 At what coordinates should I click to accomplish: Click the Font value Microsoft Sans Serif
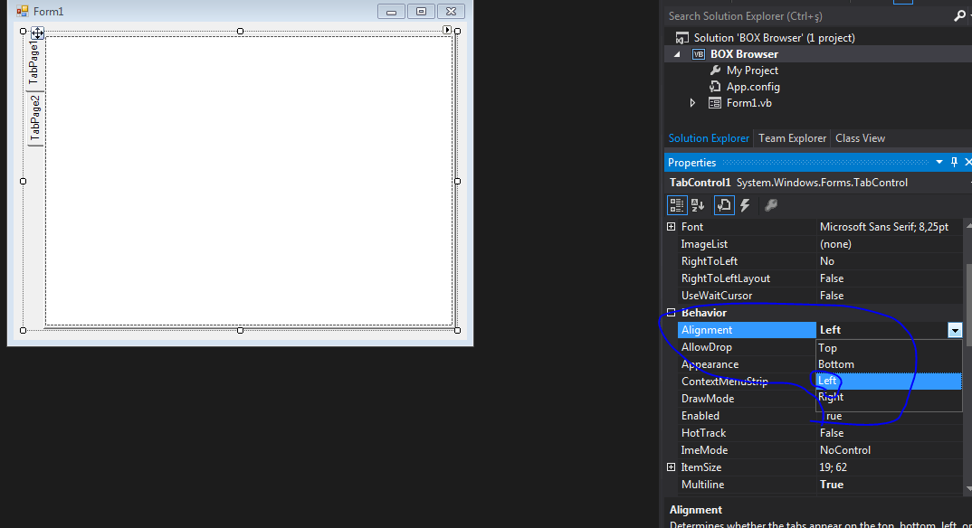[x=884, y=227]
